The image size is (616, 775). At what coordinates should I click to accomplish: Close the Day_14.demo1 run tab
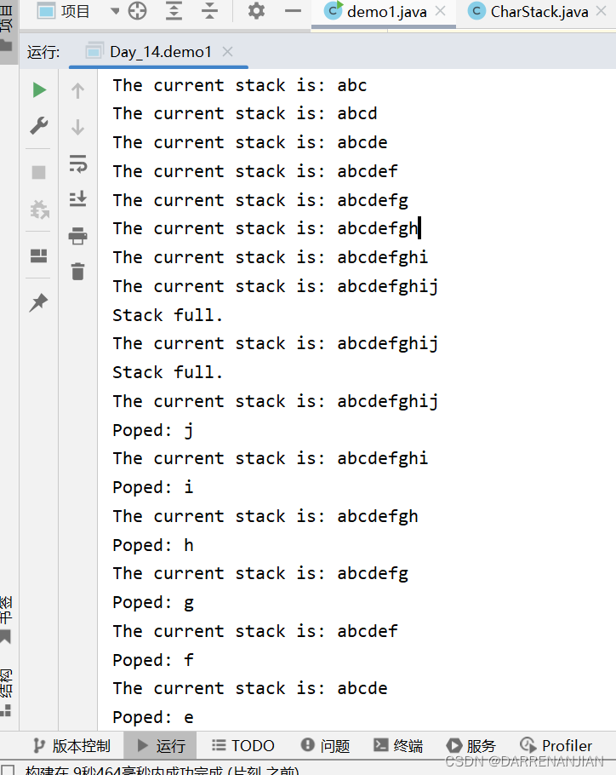click(x=226, y=51)
